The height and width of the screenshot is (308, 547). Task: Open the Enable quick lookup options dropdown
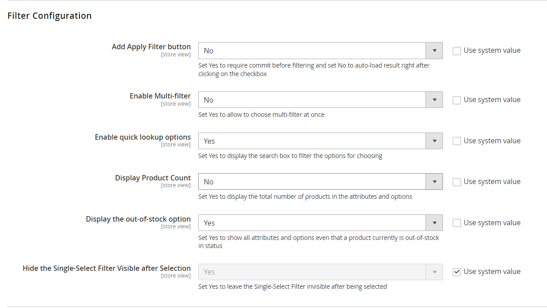pyautogui.click(x=320, y=141)
